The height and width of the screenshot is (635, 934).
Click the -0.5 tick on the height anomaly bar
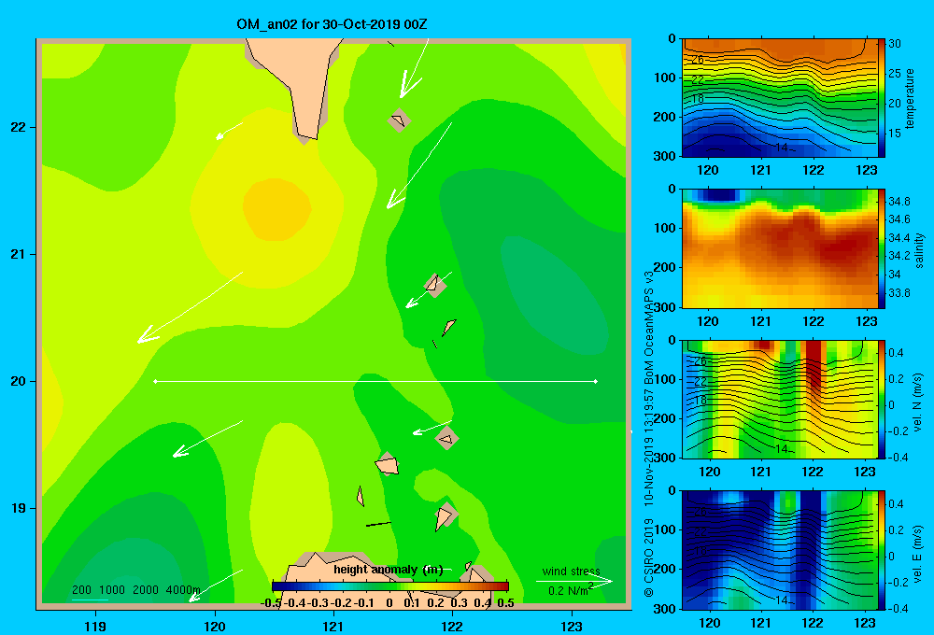271,603
